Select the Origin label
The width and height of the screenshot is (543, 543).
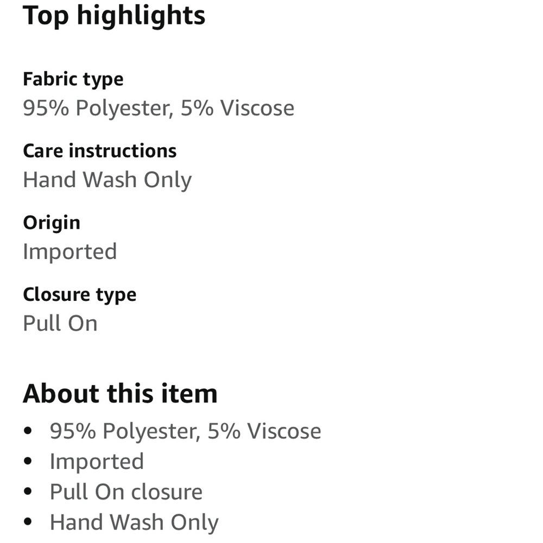[x=52, y=223]
